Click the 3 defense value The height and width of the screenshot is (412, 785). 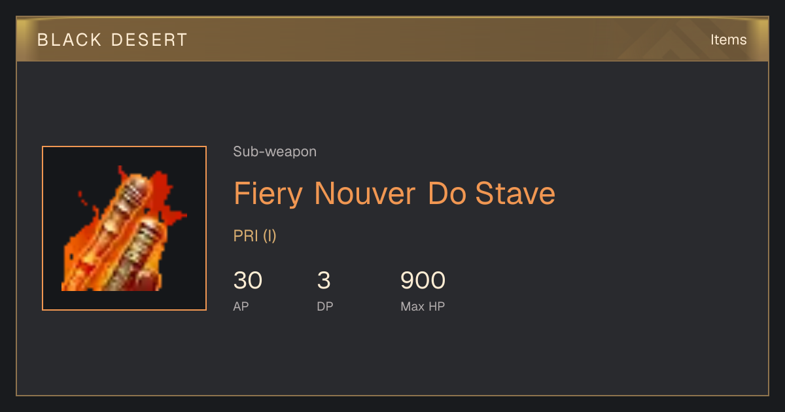(x=324, y=281)
